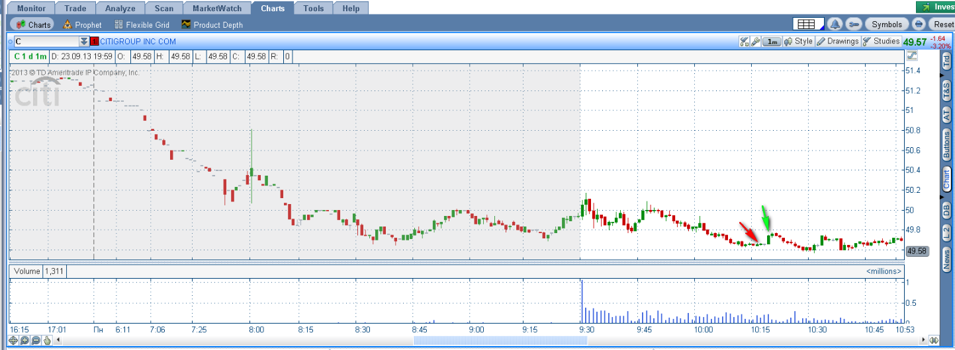Jump to latest bars arrow icon

[x=934, y=340]
